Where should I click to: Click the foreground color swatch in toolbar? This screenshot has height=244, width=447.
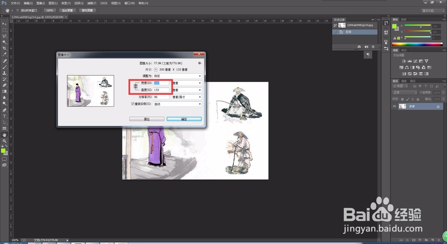pyautogui.click(x=3, y=151)
